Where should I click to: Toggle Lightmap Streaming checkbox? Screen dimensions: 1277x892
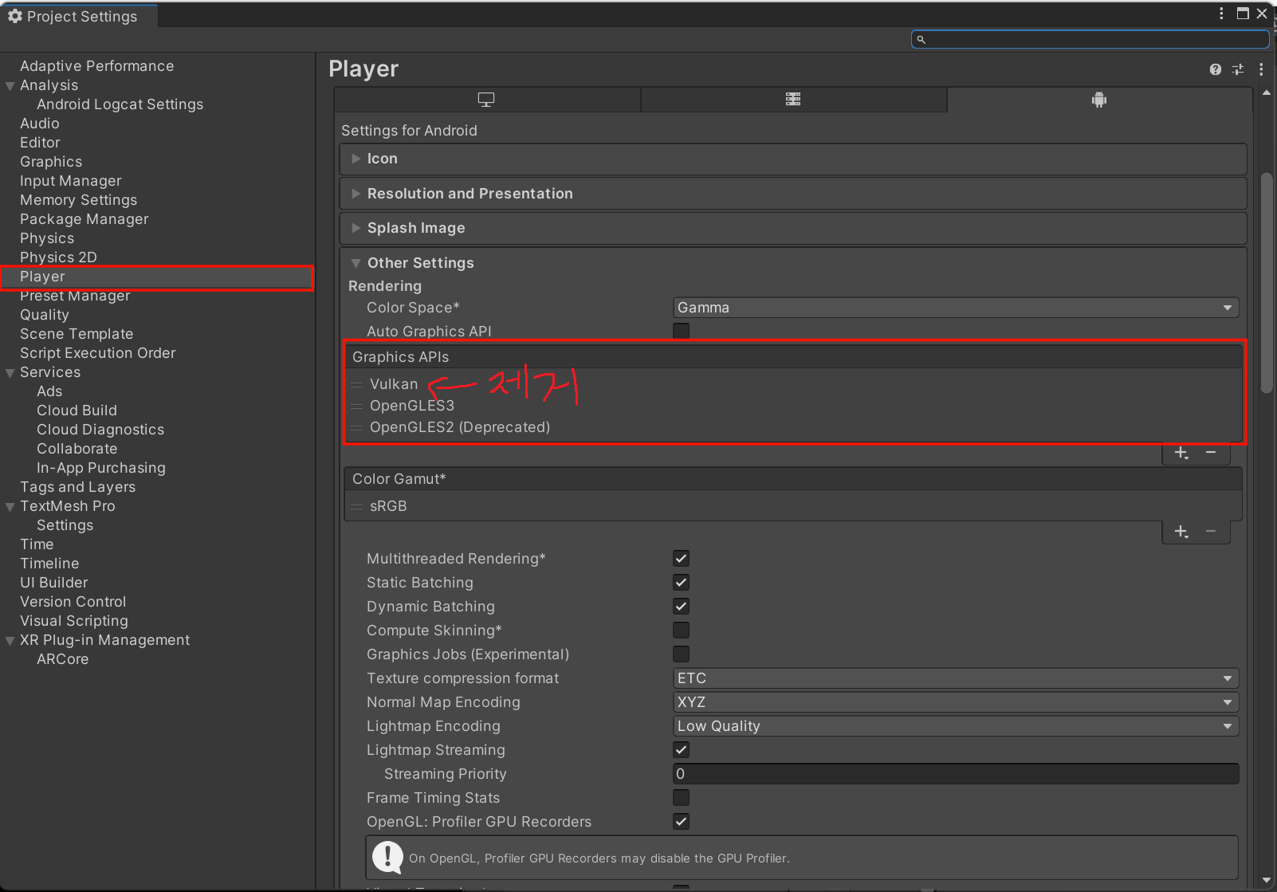point(681,750)
